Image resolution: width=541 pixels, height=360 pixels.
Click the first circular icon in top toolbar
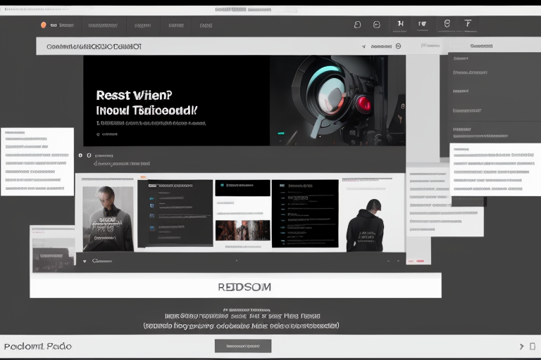point(357,25)
